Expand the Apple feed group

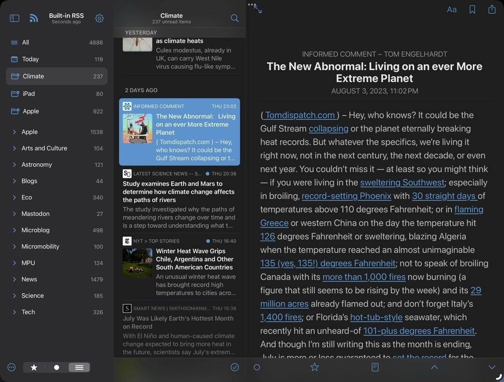[14, 131]
